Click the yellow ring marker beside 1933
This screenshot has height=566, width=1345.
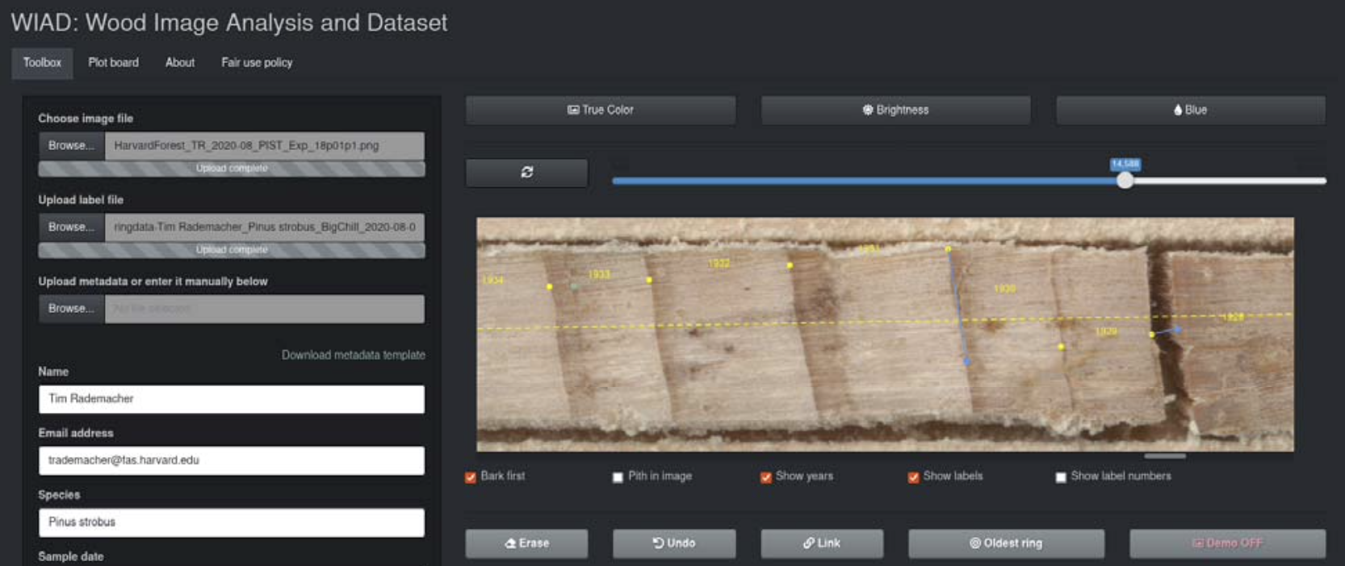649,281
